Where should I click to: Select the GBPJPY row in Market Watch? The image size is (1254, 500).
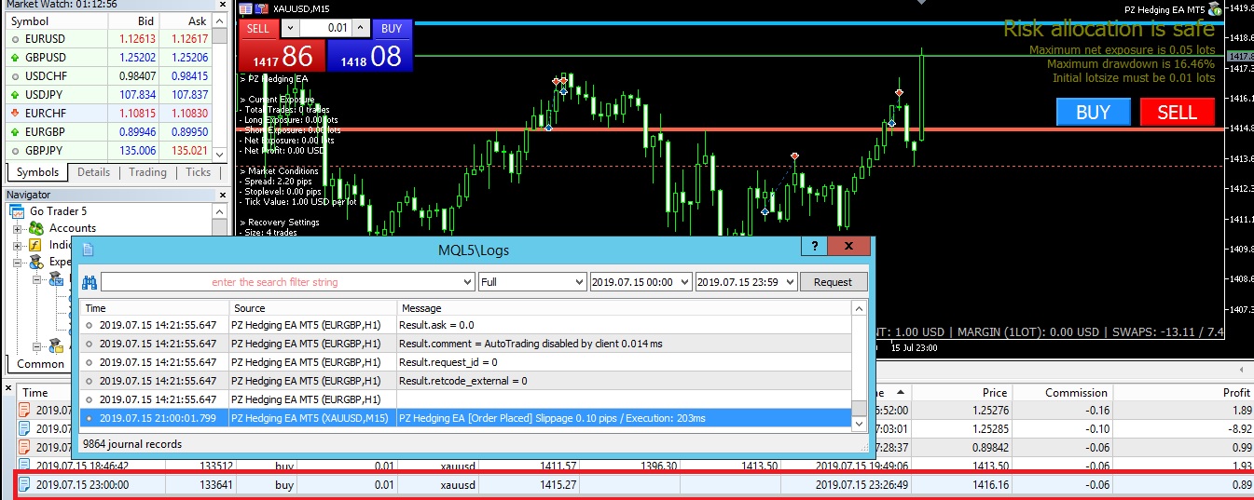(x=109, y=150)
